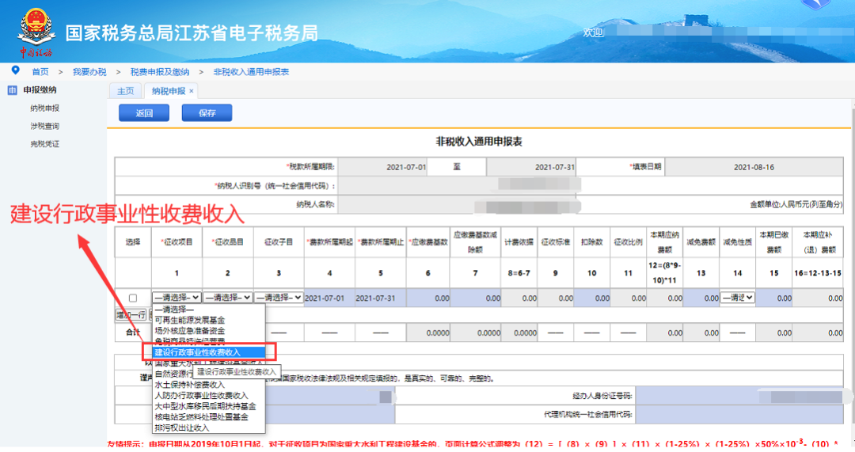Click the 应缴费基数 input in column 6
The height and width of the screenshot is (452, 855).
point(428,298)
